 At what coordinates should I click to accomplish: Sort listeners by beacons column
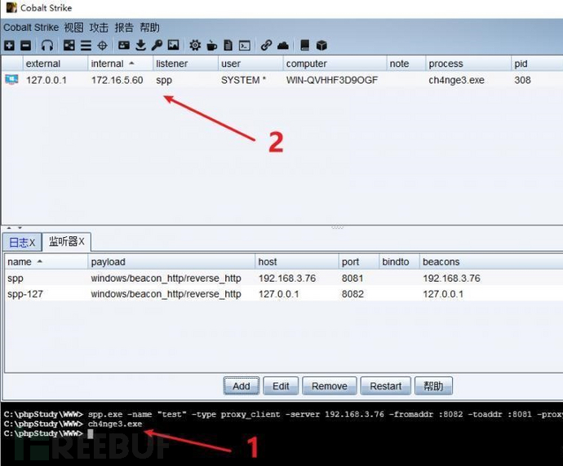(x=491, y=262)
